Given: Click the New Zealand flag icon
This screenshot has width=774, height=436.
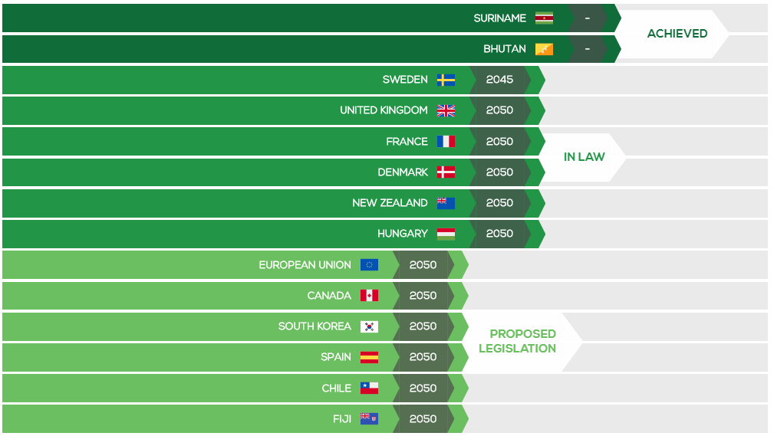Looking at the screenshot, I should point(446,203).
